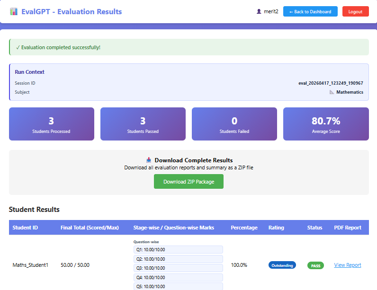
Task: Click the Percentage column header
Action: point(244,228)
